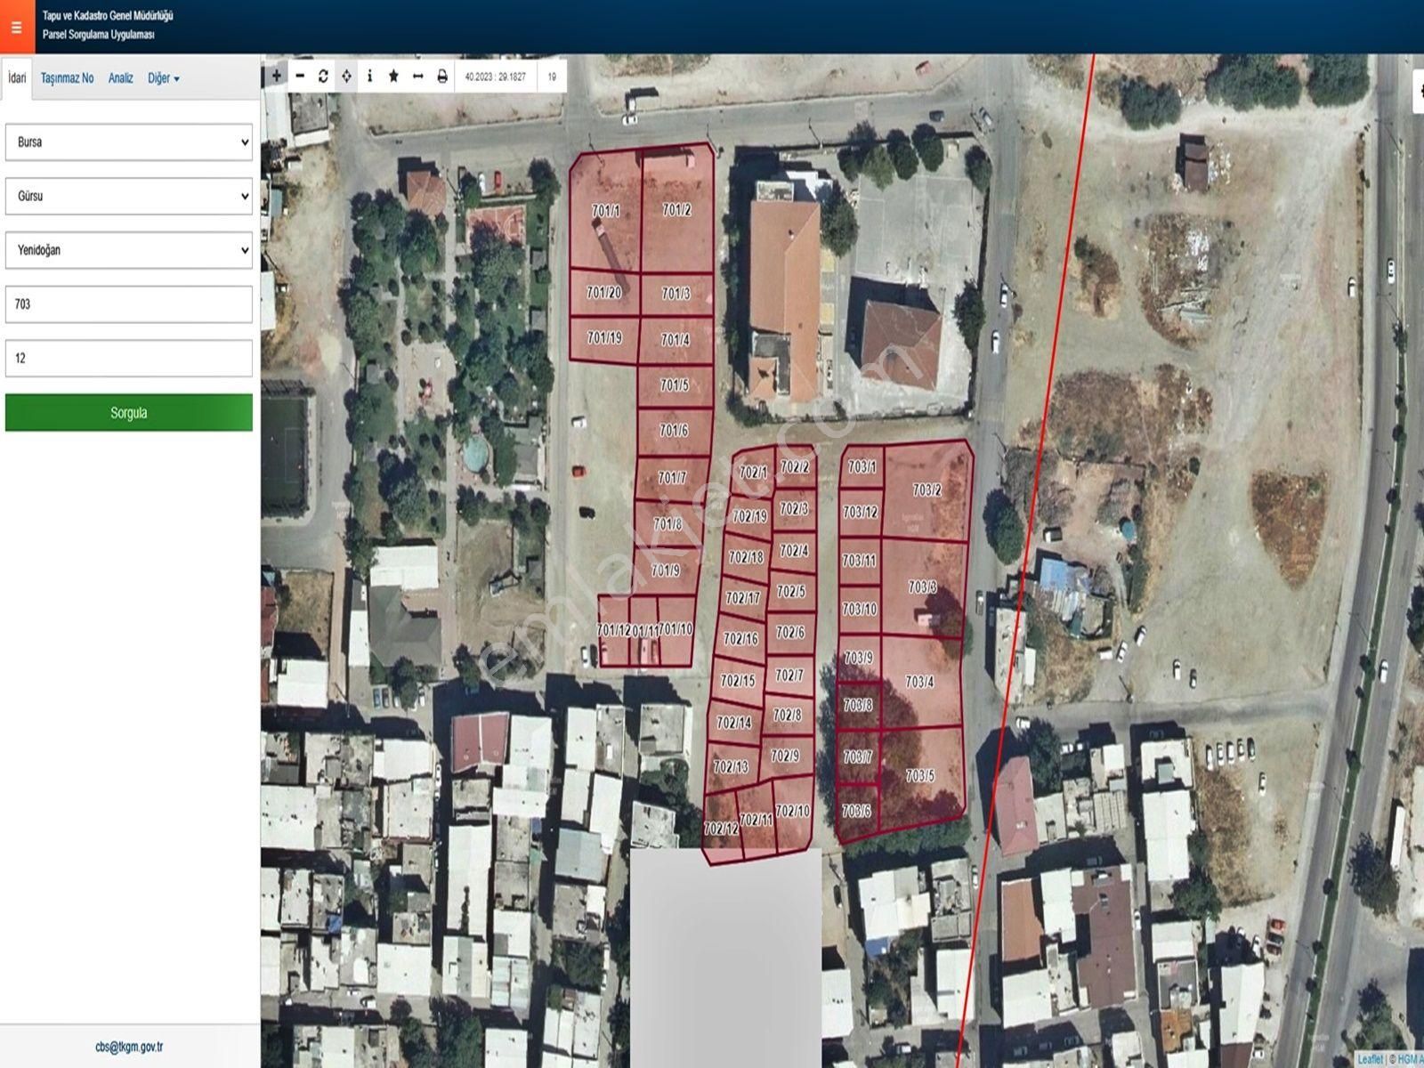Open the Analiz tab
Viewport: 1424px width, 1068px height.
pos(121,78)
